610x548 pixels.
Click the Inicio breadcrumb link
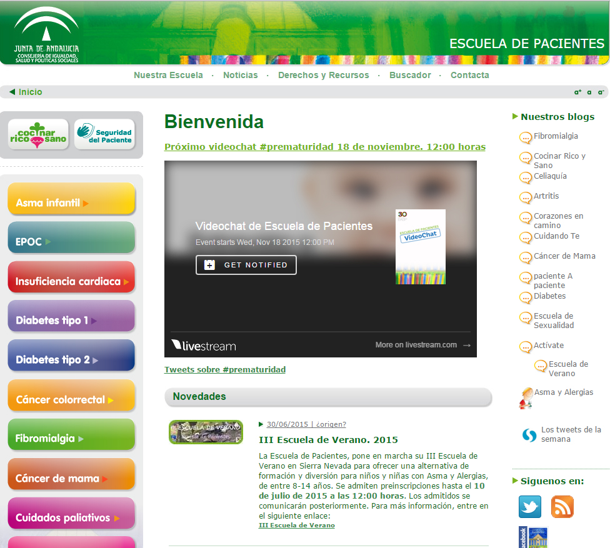click(x=30, y=92)
